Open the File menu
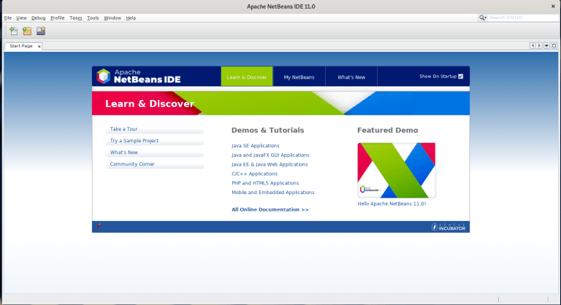 tap(8, 18)
